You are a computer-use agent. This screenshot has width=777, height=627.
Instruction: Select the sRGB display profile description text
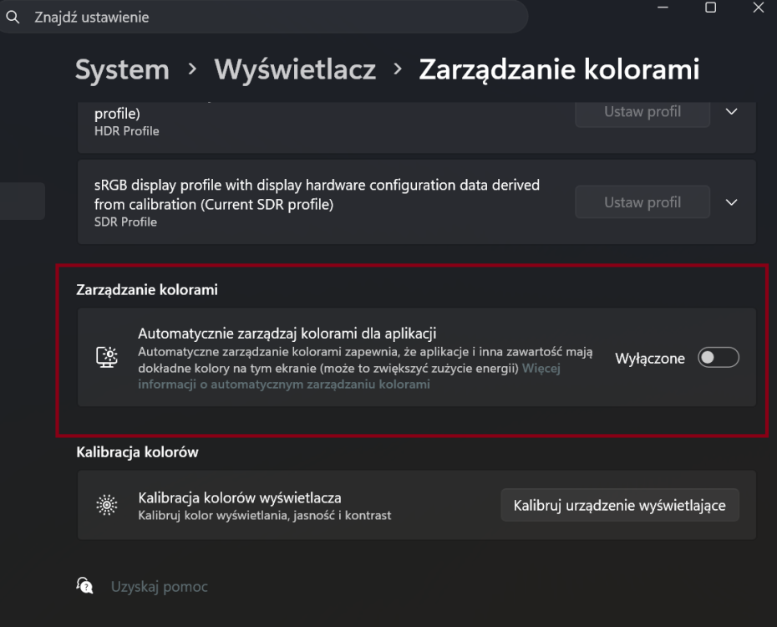[317, 194]
